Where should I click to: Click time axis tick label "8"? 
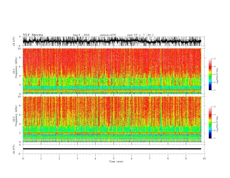point(168,159)
